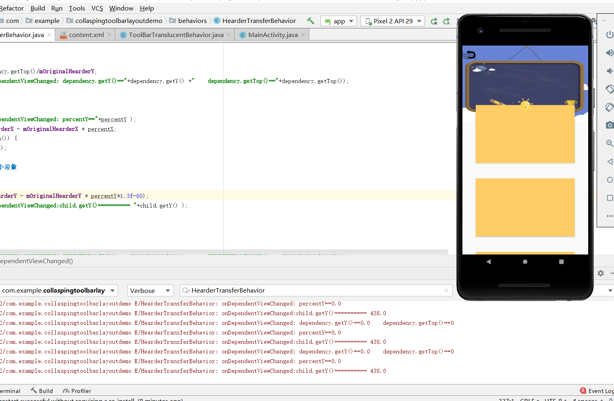Open the Profiler tool window button
Image resolution: width=614 pixels, height=401 pixels.
77,391
